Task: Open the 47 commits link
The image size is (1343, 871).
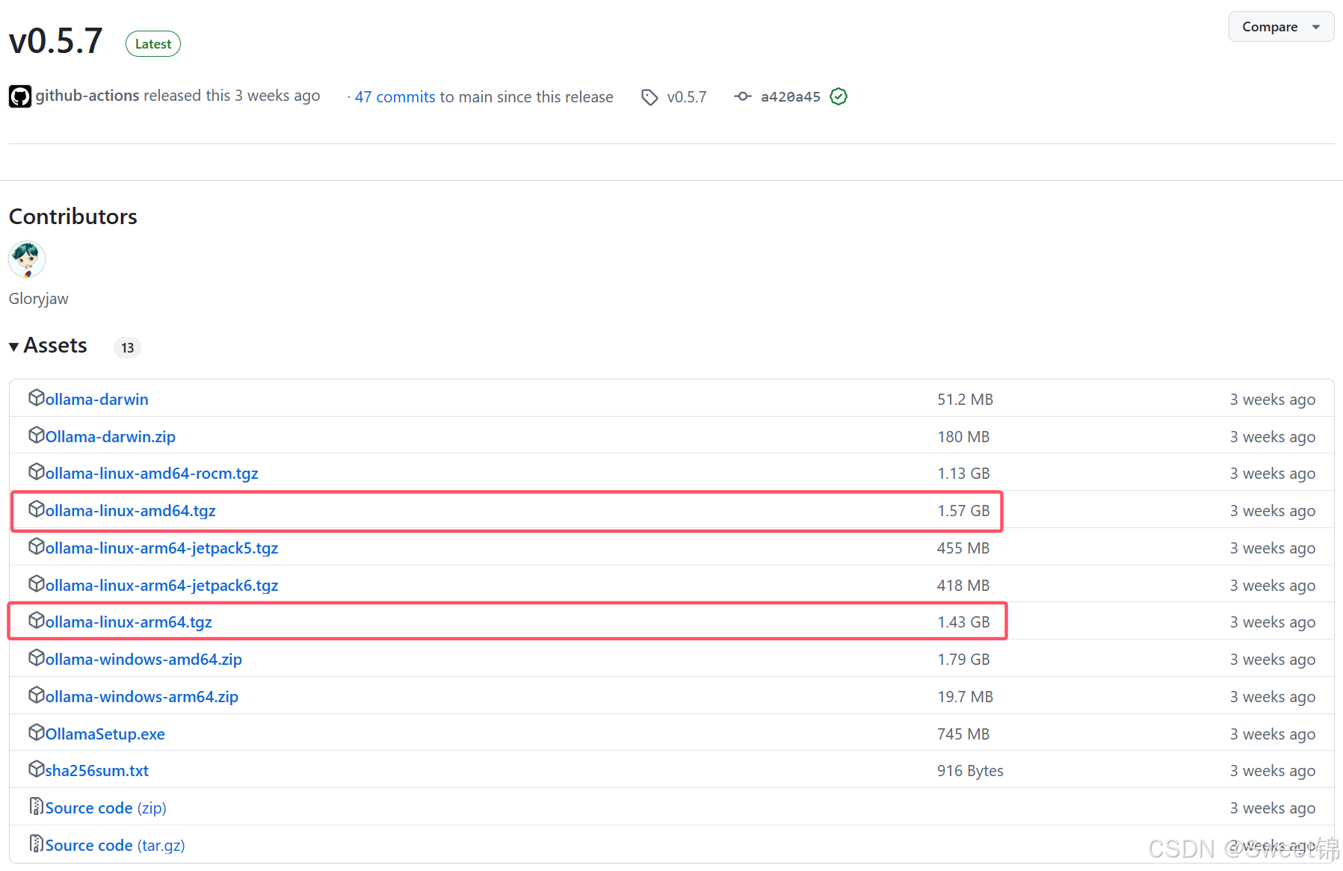Action: pos(395,97)
